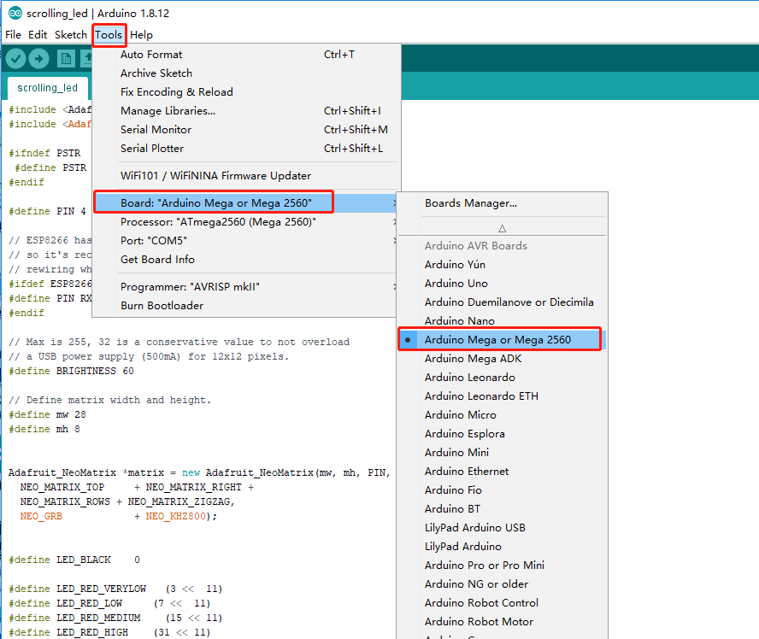Click the NEO_KHZ800 code text
This screenshot has width=759, height=639.
tap(176, 516)
